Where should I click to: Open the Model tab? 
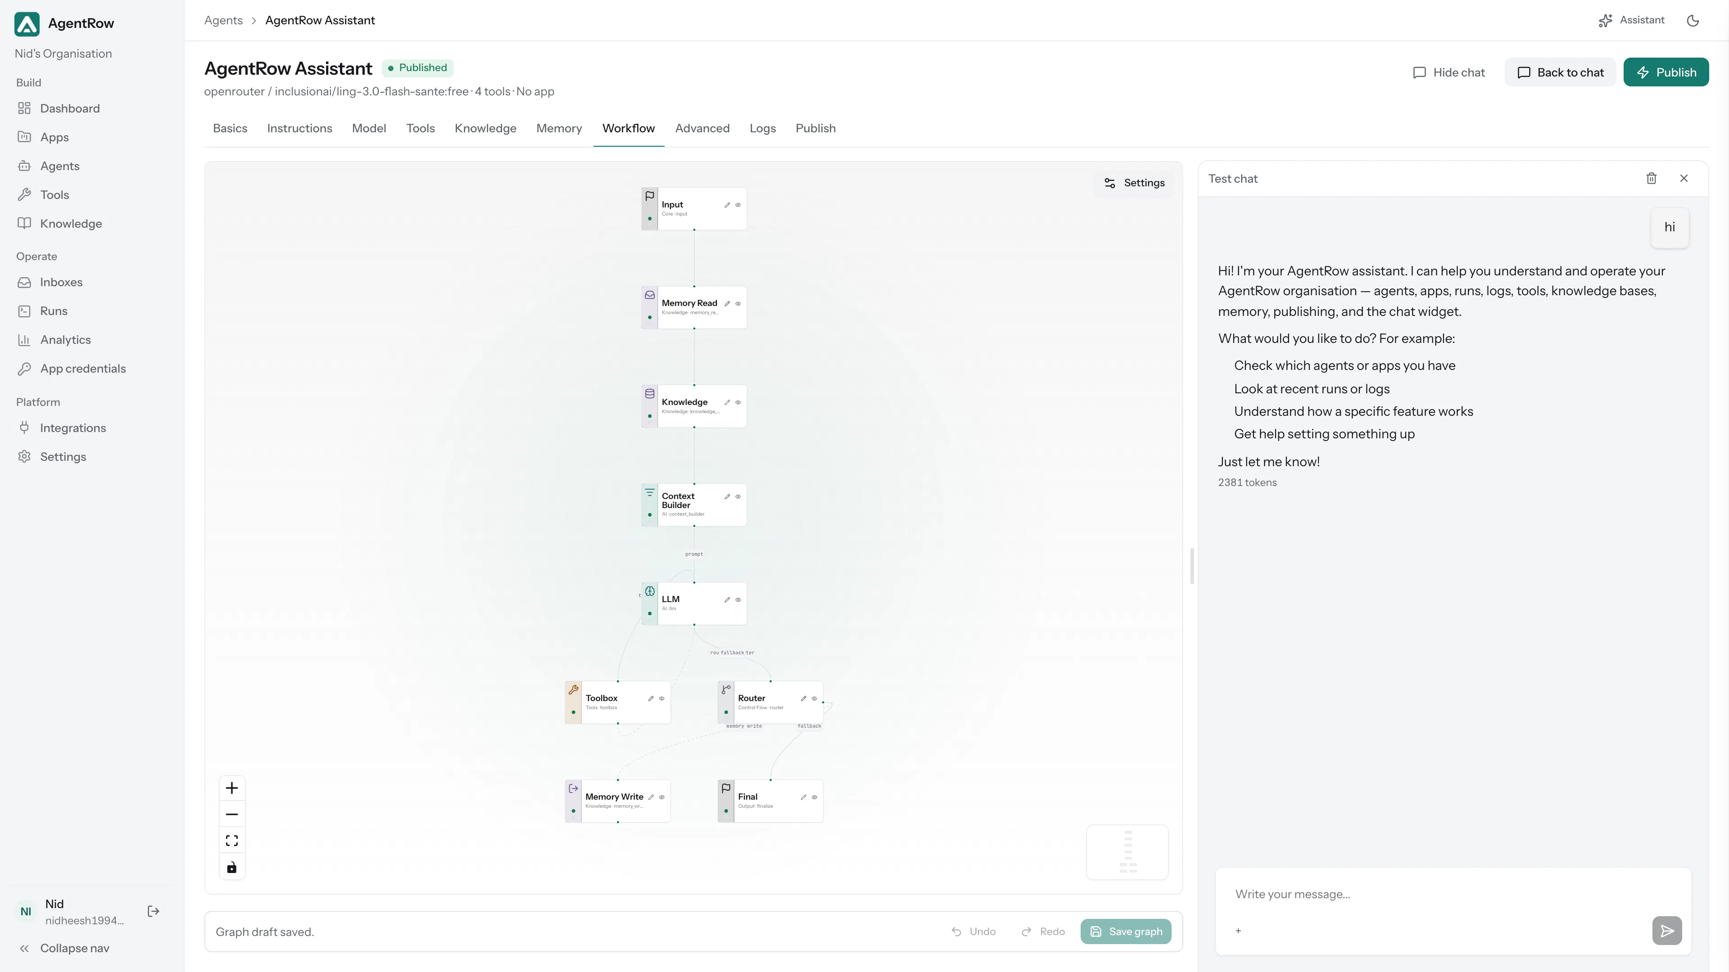pyautogui.click(x=368, y=129)
